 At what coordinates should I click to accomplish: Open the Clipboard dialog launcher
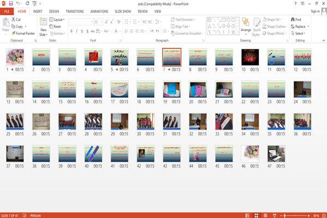(x=35, y=40)
